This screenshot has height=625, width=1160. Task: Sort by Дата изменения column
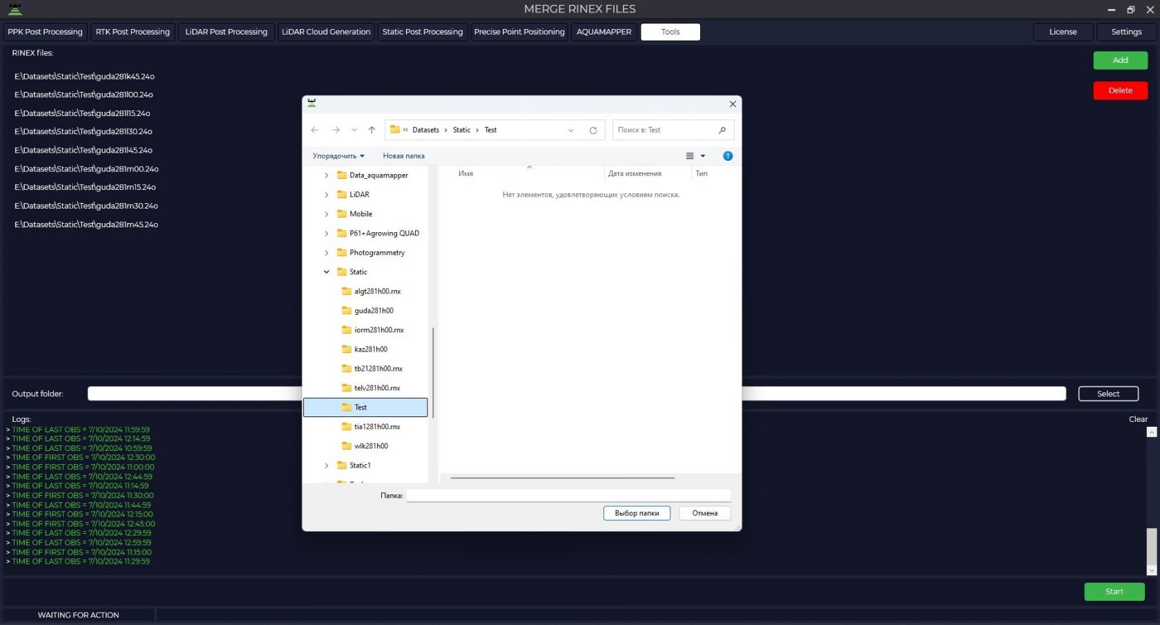[635, 174]
